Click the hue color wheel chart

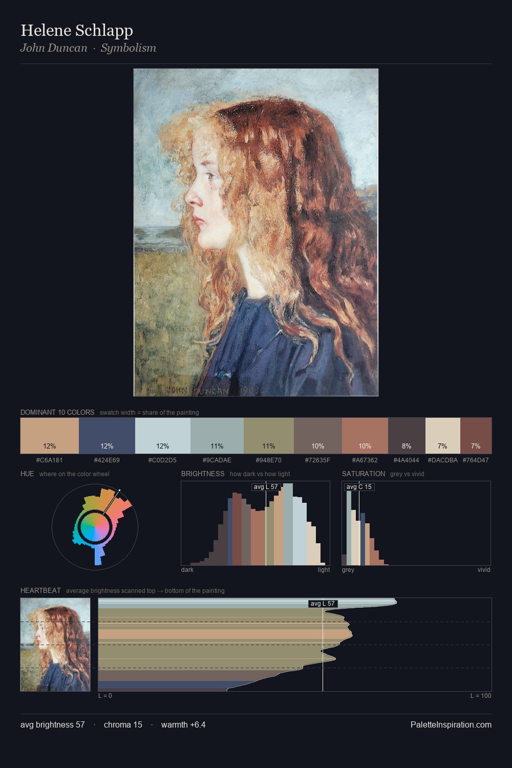tap(95, 526)
